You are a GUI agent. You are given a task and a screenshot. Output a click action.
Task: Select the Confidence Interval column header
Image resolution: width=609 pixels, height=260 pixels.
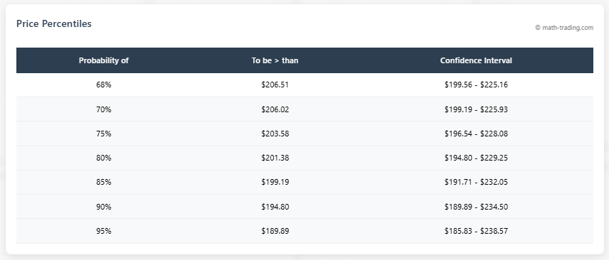coord(476,60)
